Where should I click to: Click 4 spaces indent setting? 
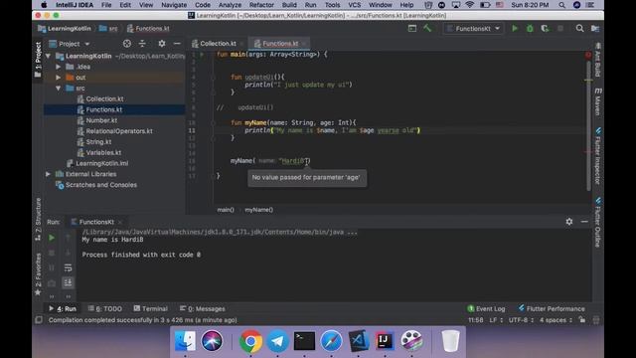click(x=556, y=320)
